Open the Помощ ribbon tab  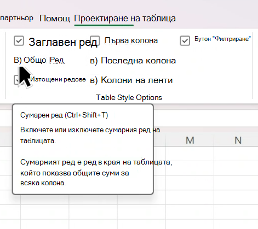(x=55, y=19)
